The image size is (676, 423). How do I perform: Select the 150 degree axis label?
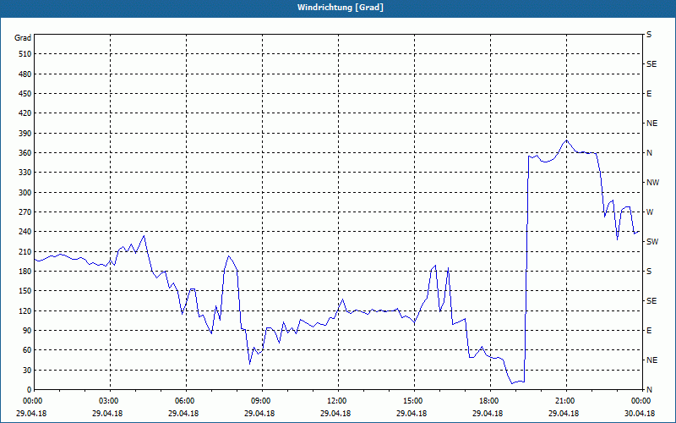coord(26,291)
